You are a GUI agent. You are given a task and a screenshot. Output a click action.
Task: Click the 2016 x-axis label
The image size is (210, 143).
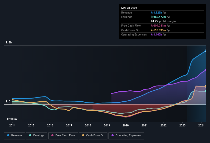[50, 125]
